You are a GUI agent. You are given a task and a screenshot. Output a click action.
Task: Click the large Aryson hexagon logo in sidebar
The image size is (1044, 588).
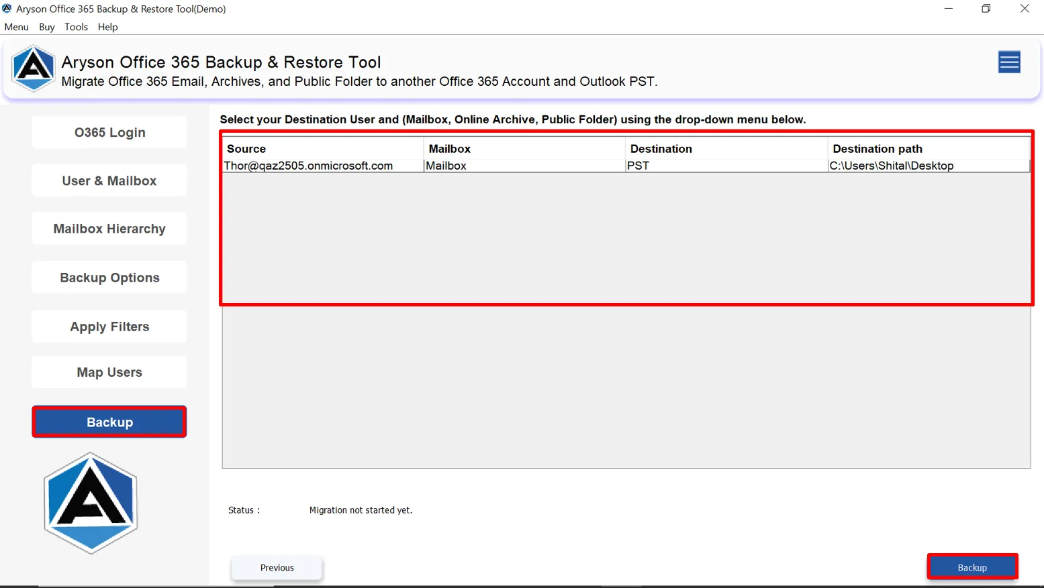[x=91, y=503]
